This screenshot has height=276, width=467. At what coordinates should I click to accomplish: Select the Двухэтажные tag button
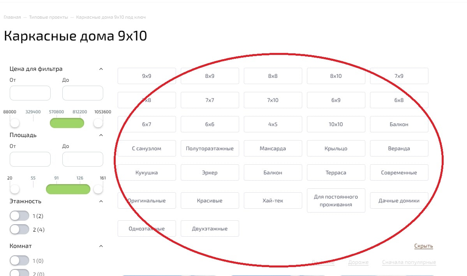(x=210, y=229)
